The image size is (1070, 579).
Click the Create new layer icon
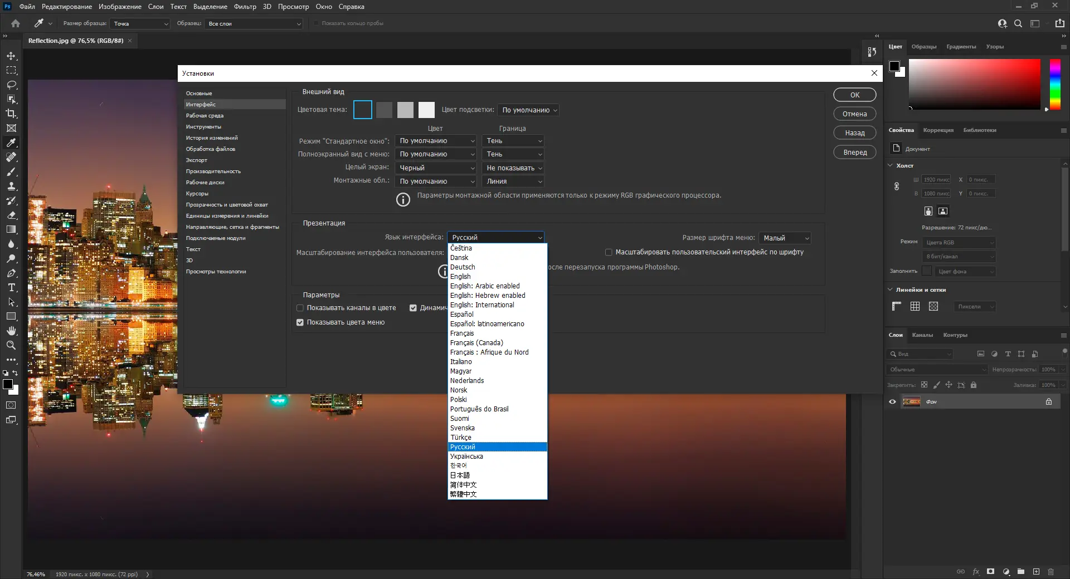tap(1036, 572)
